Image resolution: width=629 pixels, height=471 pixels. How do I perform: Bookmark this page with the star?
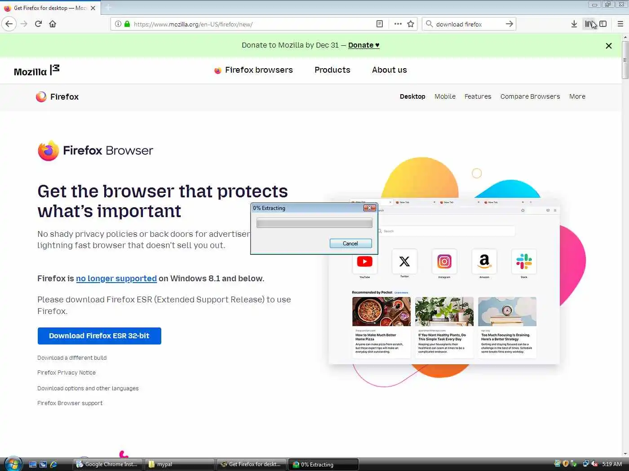411,24
